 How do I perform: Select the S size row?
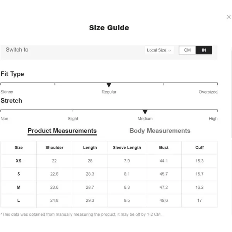[109, 174]
